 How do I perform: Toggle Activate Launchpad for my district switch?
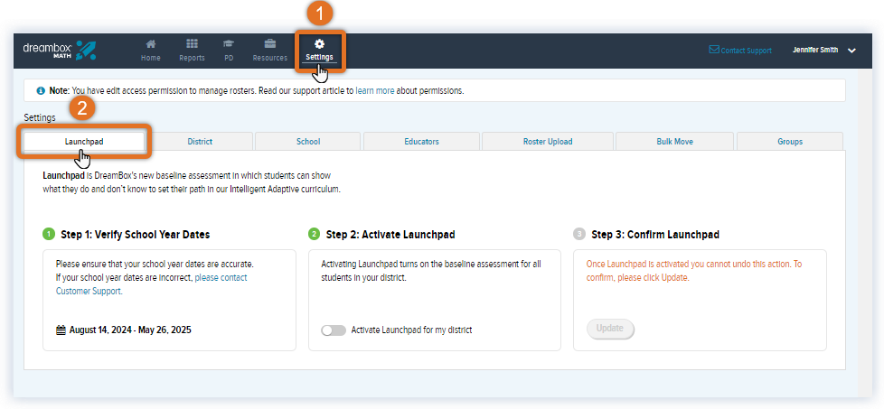334,330
